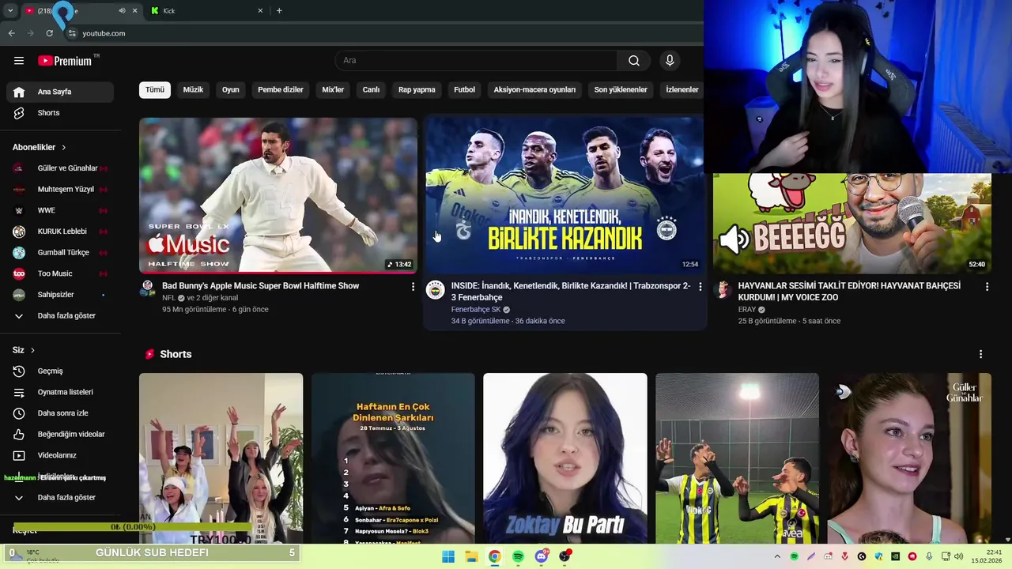1012x569 pixels.
Task: Close the Kick browser tab
Action: click(260, 11)
